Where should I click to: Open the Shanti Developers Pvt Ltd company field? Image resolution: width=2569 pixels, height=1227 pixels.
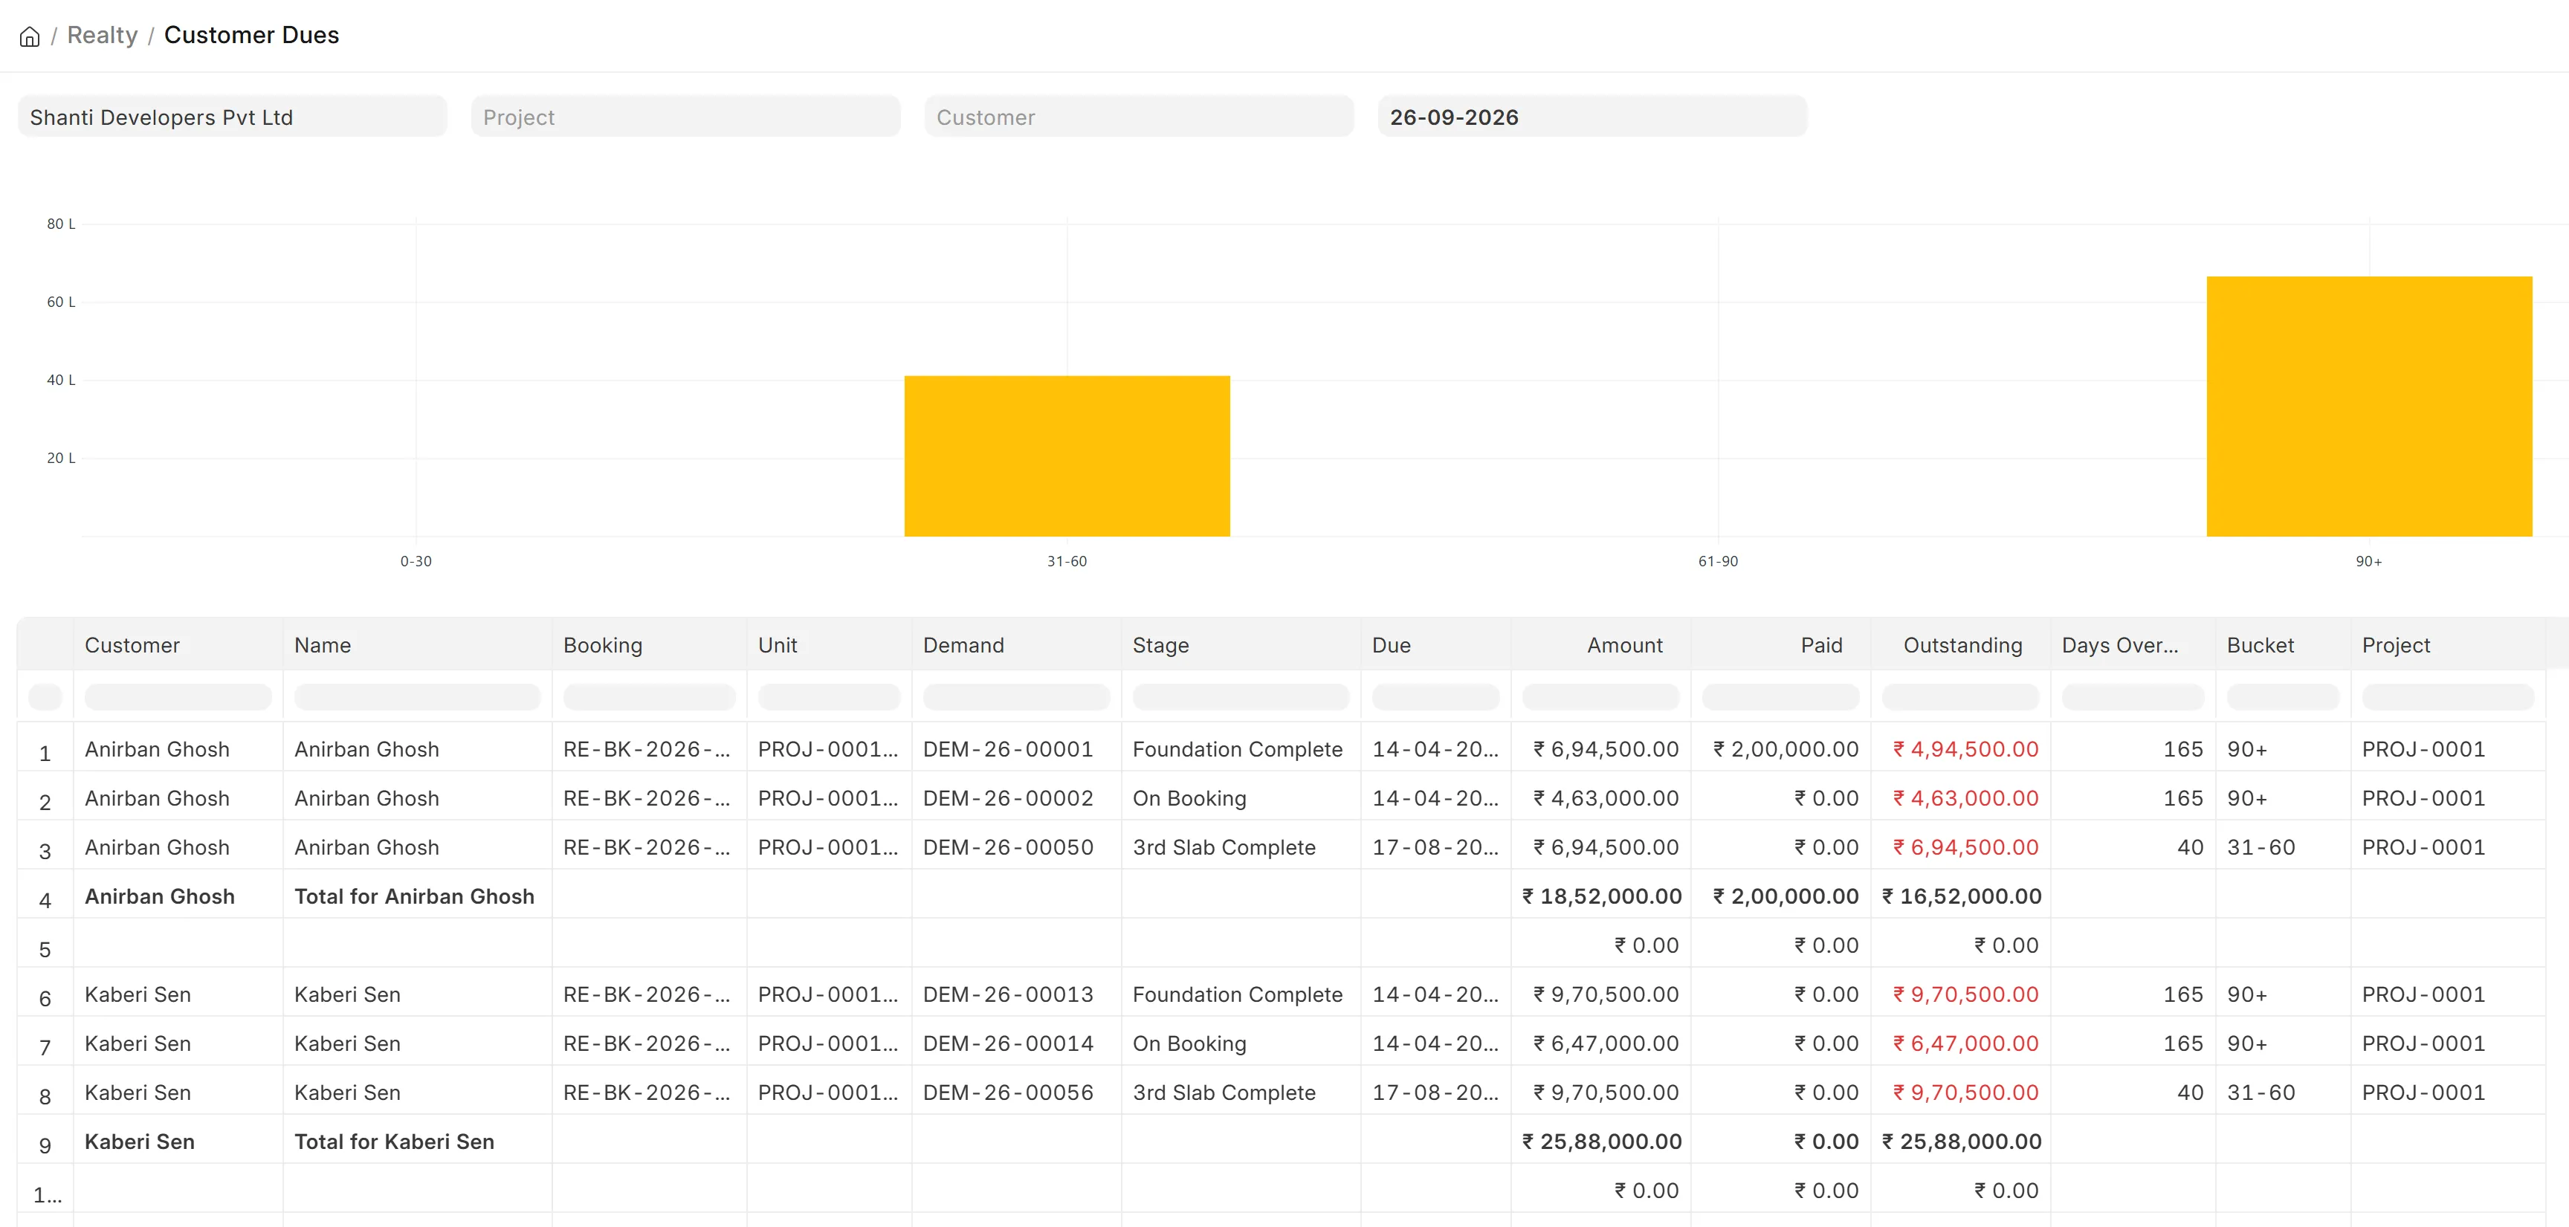pyautogui.click(x=233, y=117)
